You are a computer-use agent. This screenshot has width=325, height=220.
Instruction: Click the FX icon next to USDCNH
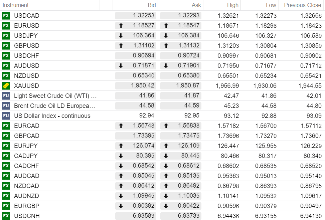6,216
